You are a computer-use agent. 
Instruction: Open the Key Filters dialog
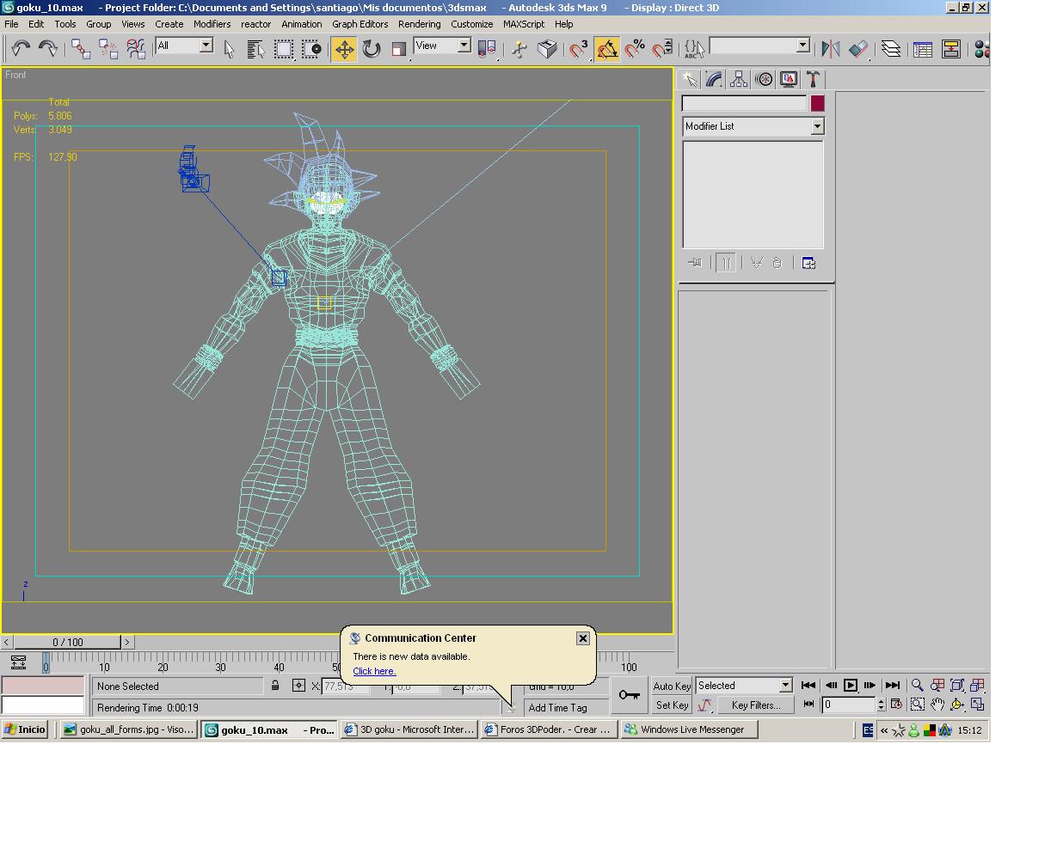tap(756, 705)
